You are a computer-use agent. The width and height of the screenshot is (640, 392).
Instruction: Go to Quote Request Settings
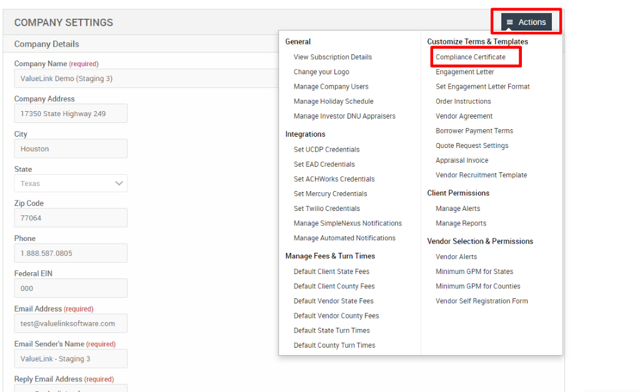[472, 145]
